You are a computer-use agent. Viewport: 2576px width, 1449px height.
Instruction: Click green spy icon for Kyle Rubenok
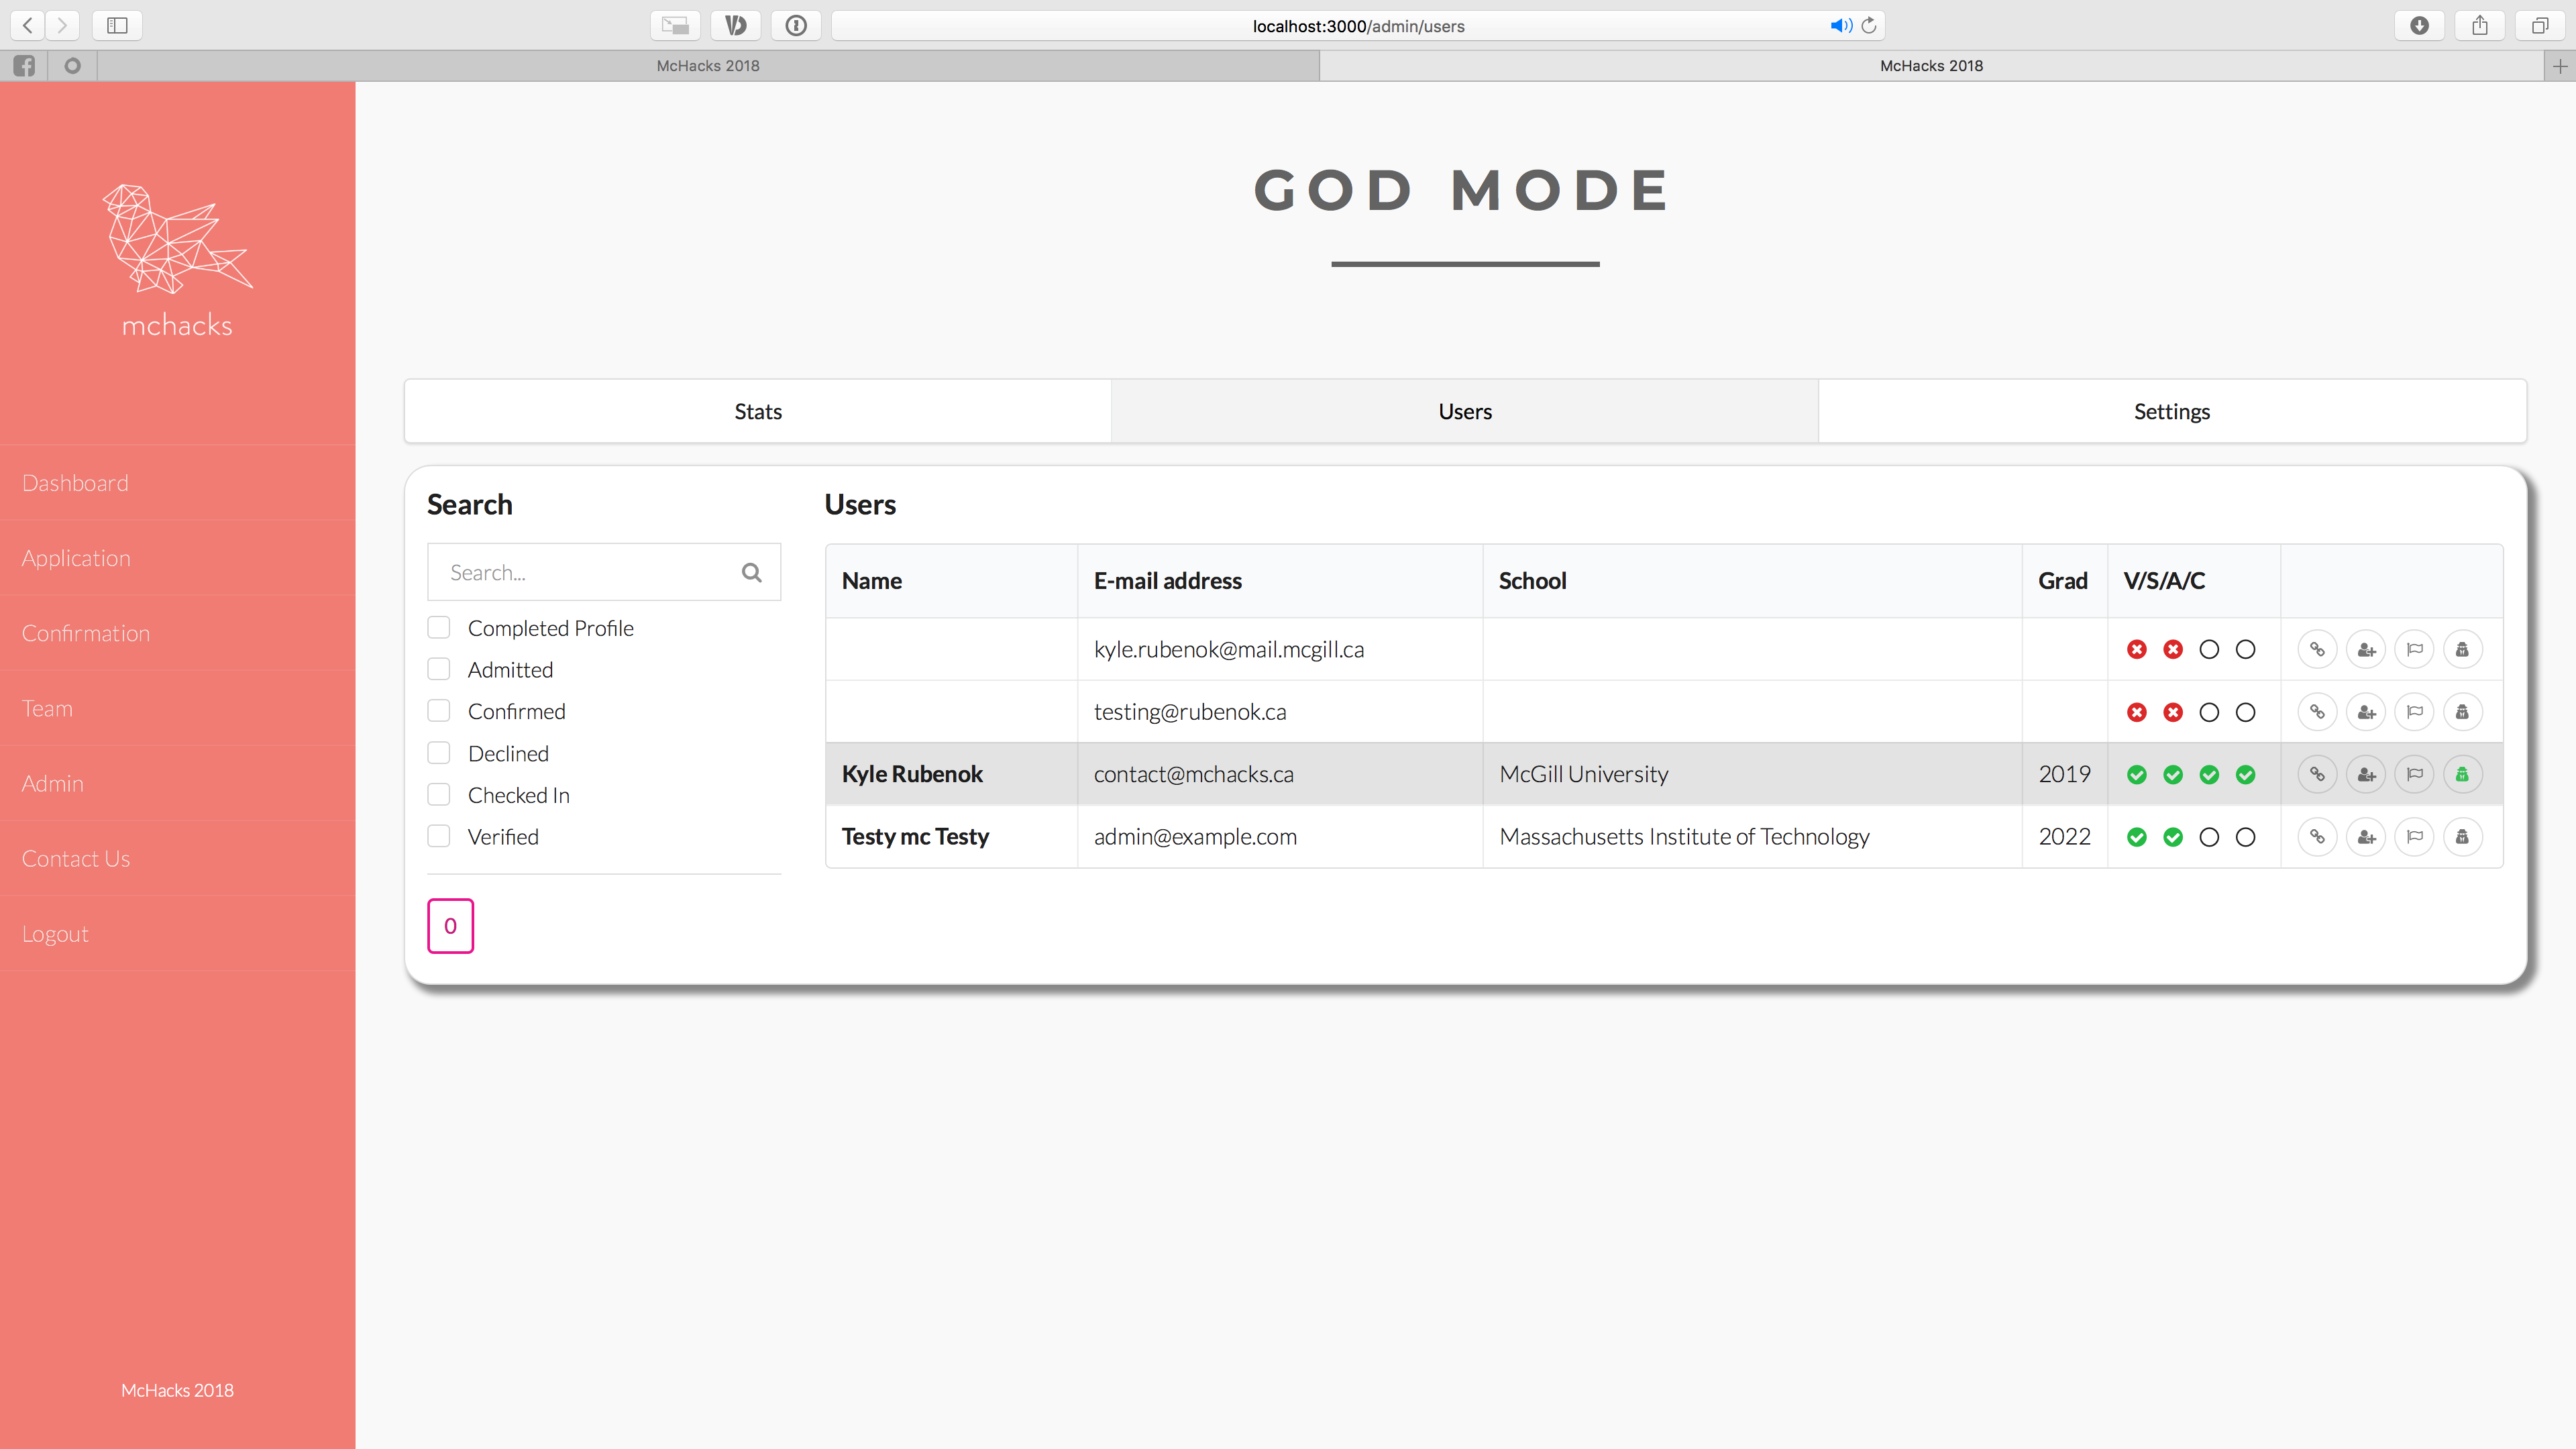pos(2462,774)
